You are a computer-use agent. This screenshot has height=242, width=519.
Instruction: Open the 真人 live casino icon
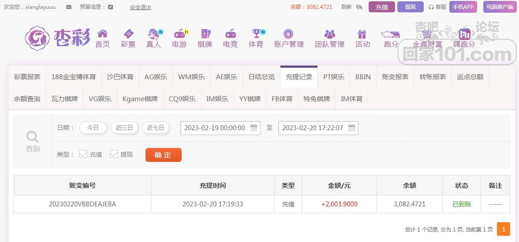pos(154,34)
